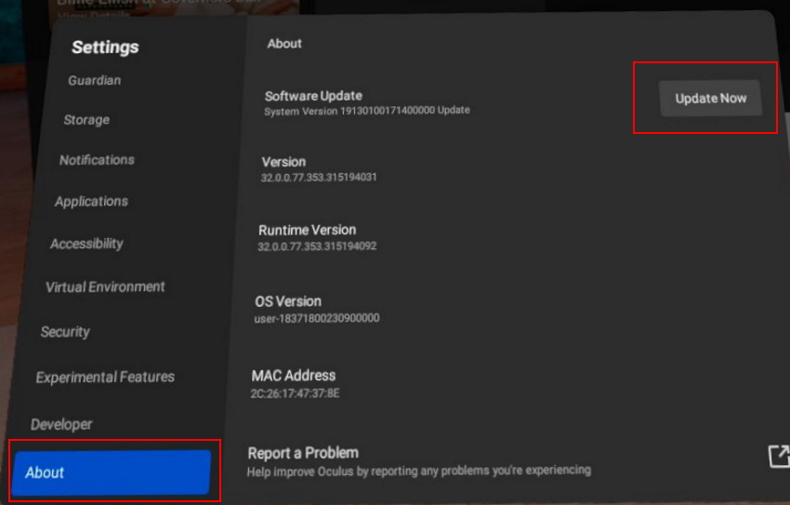The width and height of the screenshot is (790, 505).
Task: Click the user-18371800230900000 value
Action: point(317,318)
